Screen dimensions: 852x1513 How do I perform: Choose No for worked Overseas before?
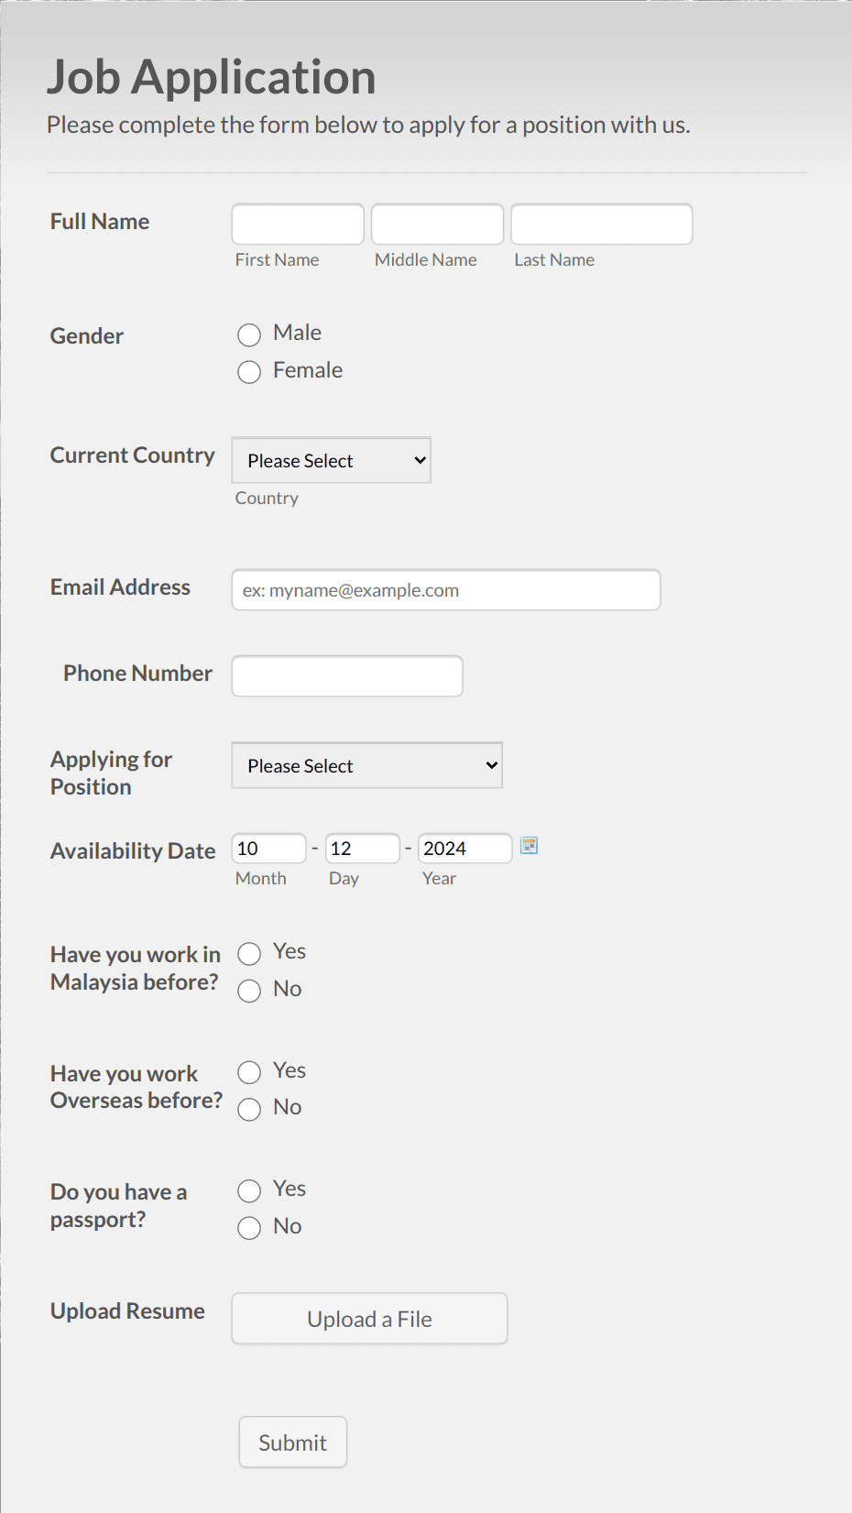(x=249, y=1110)
